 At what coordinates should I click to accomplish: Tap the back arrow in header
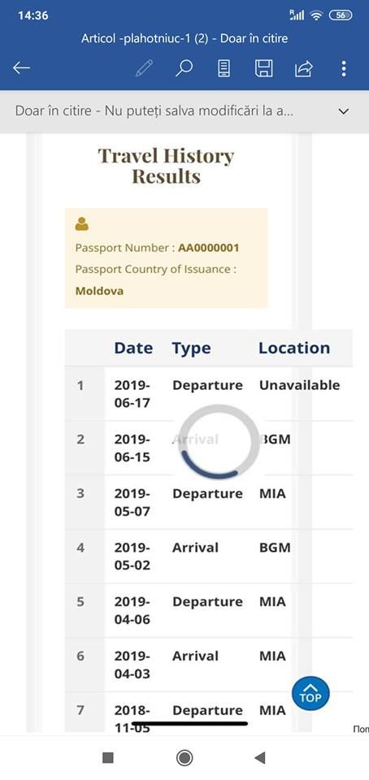coord(21,68)
